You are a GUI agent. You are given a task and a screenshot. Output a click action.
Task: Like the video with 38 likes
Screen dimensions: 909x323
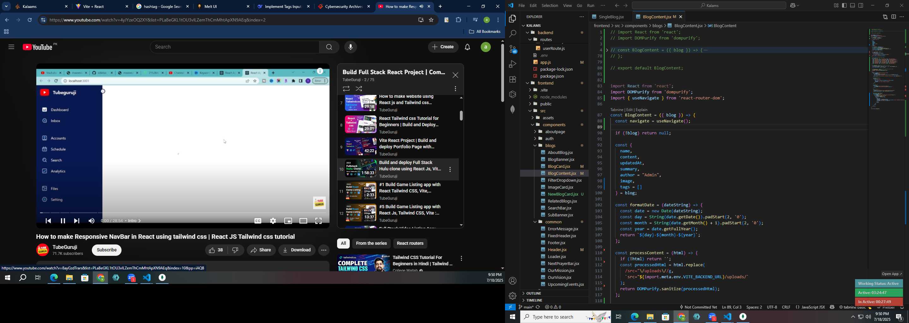216,250
